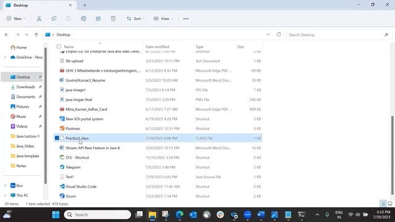This screenshot has width=395, height=222.
Task: Go back with the left arrow
Action: click(x=7, y=35)
